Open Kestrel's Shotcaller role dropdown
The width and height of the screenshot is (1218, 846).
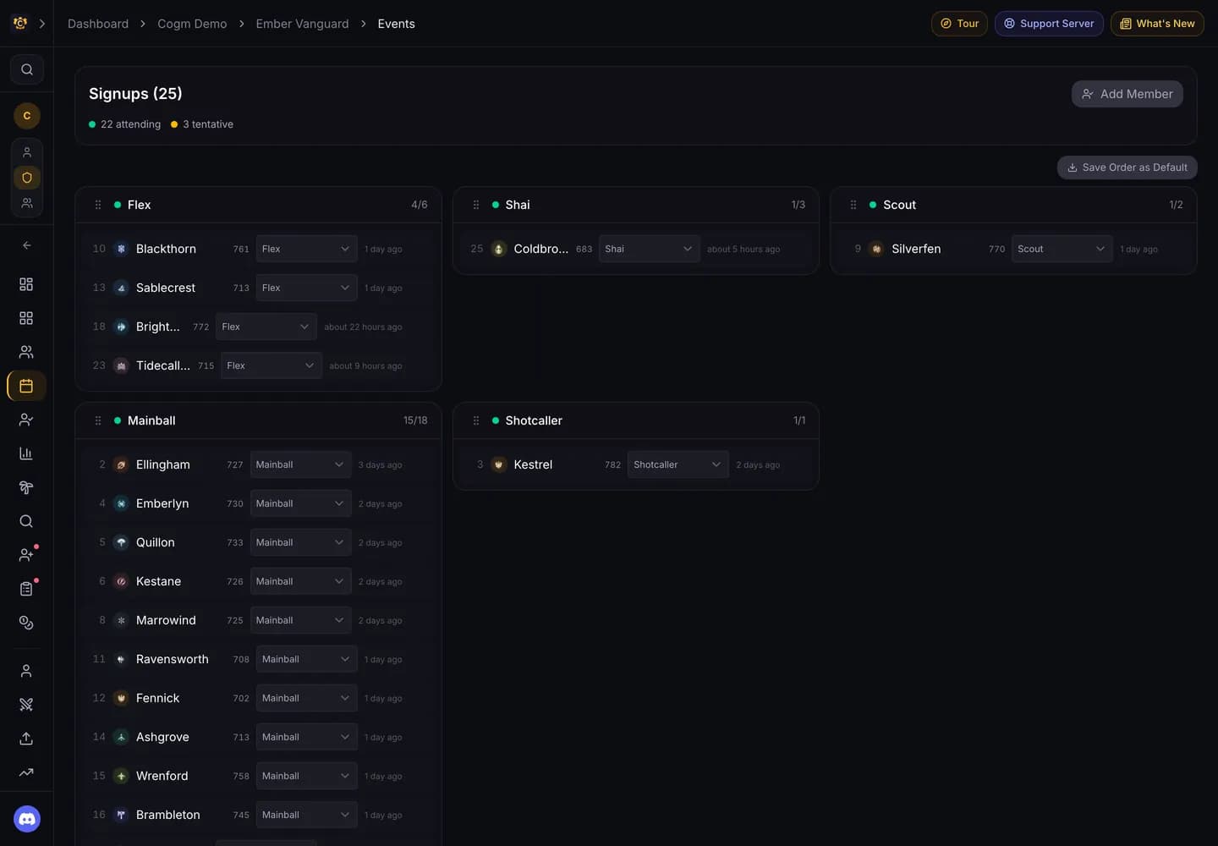678,464
